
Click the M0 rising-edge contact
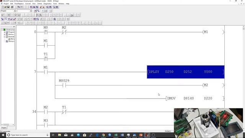tap(46, 32)
